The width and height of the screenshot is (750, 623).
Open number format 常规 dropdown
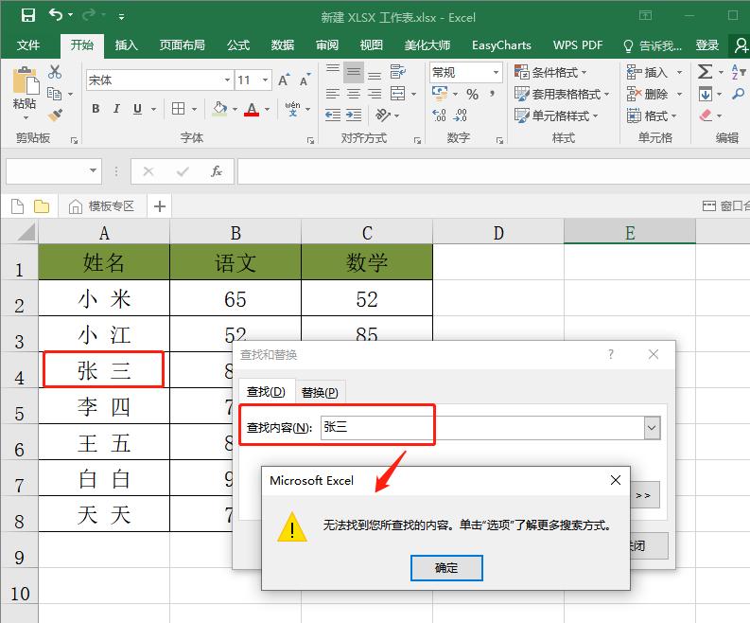pyautogui.click(x=496, y=72)
